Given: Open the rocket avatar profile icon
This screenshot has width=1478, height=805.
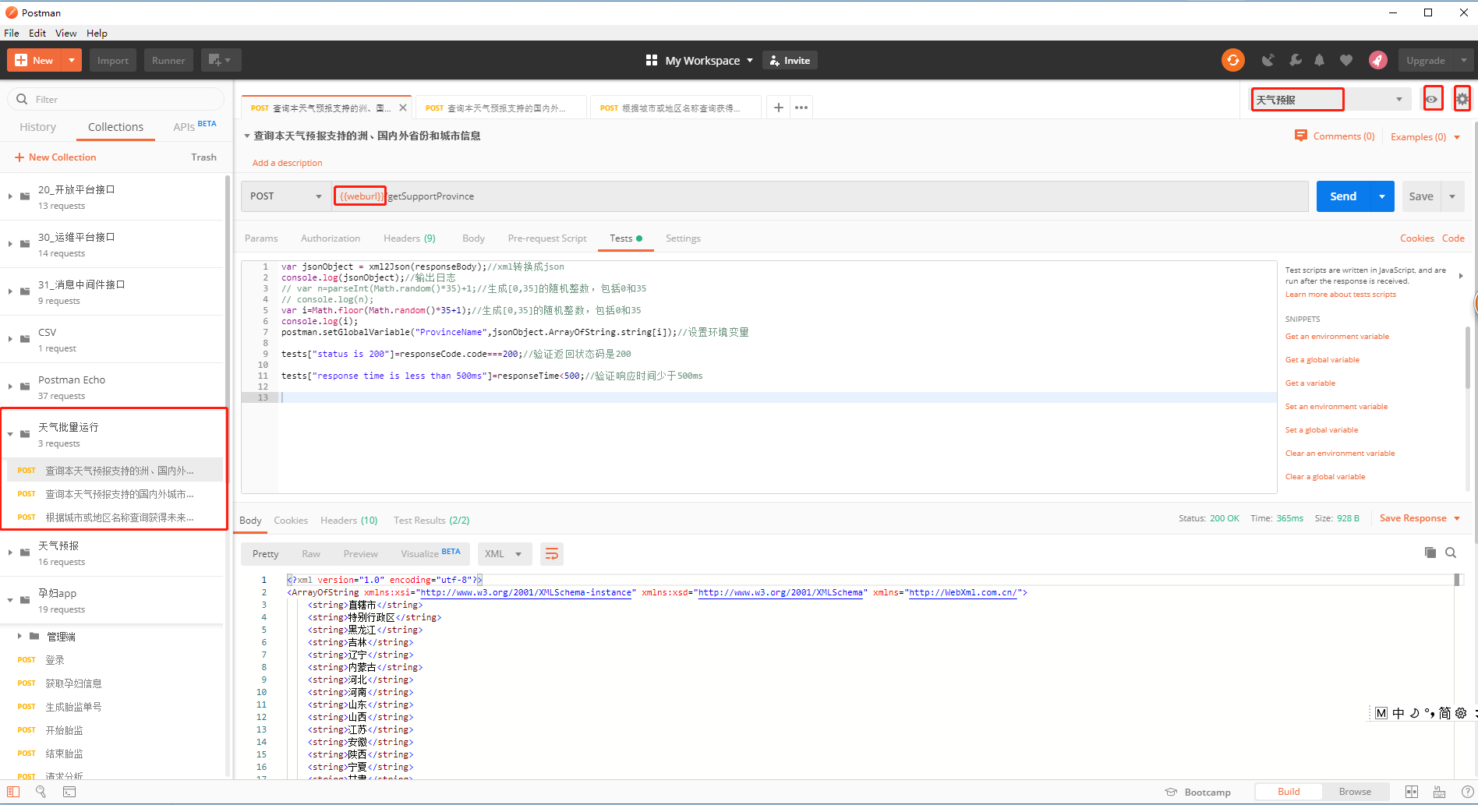Looking at the screenshot, I should click(1378, 60).
